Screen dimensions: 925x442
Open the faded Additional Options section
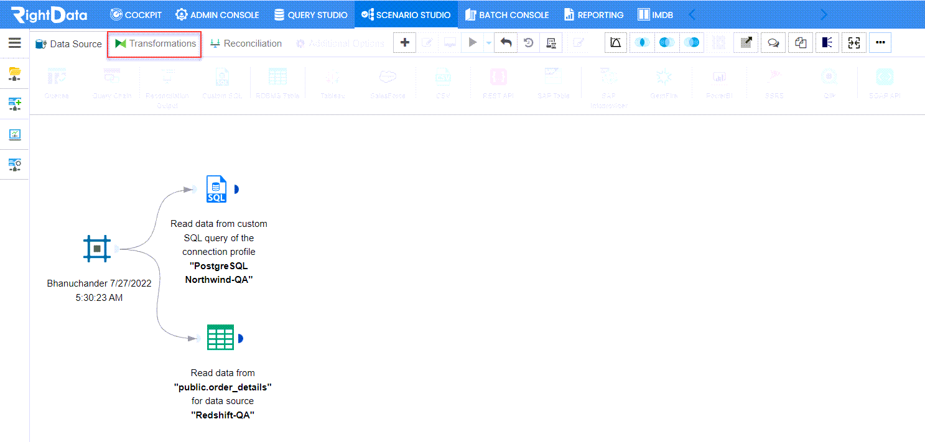tap(340, 44)
